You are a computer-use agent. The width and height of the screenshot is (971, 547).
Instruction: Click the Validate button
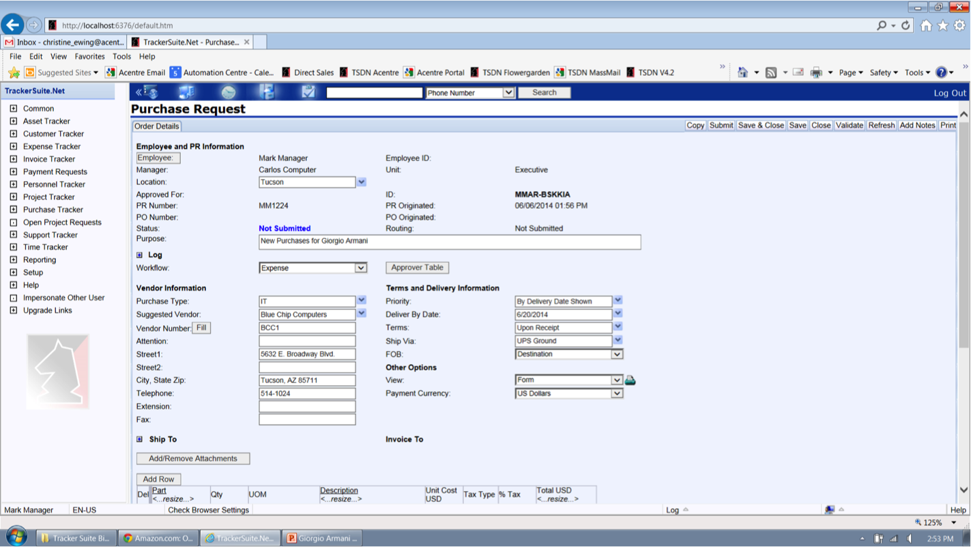tap(850, 126)
